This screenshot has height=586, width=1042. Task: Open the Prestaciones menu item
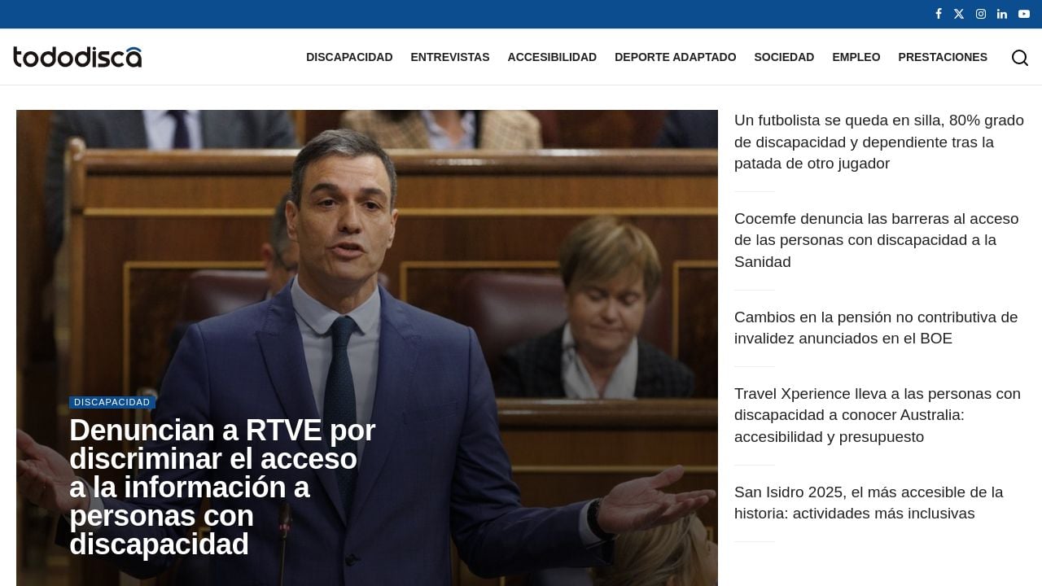(943, 57)
